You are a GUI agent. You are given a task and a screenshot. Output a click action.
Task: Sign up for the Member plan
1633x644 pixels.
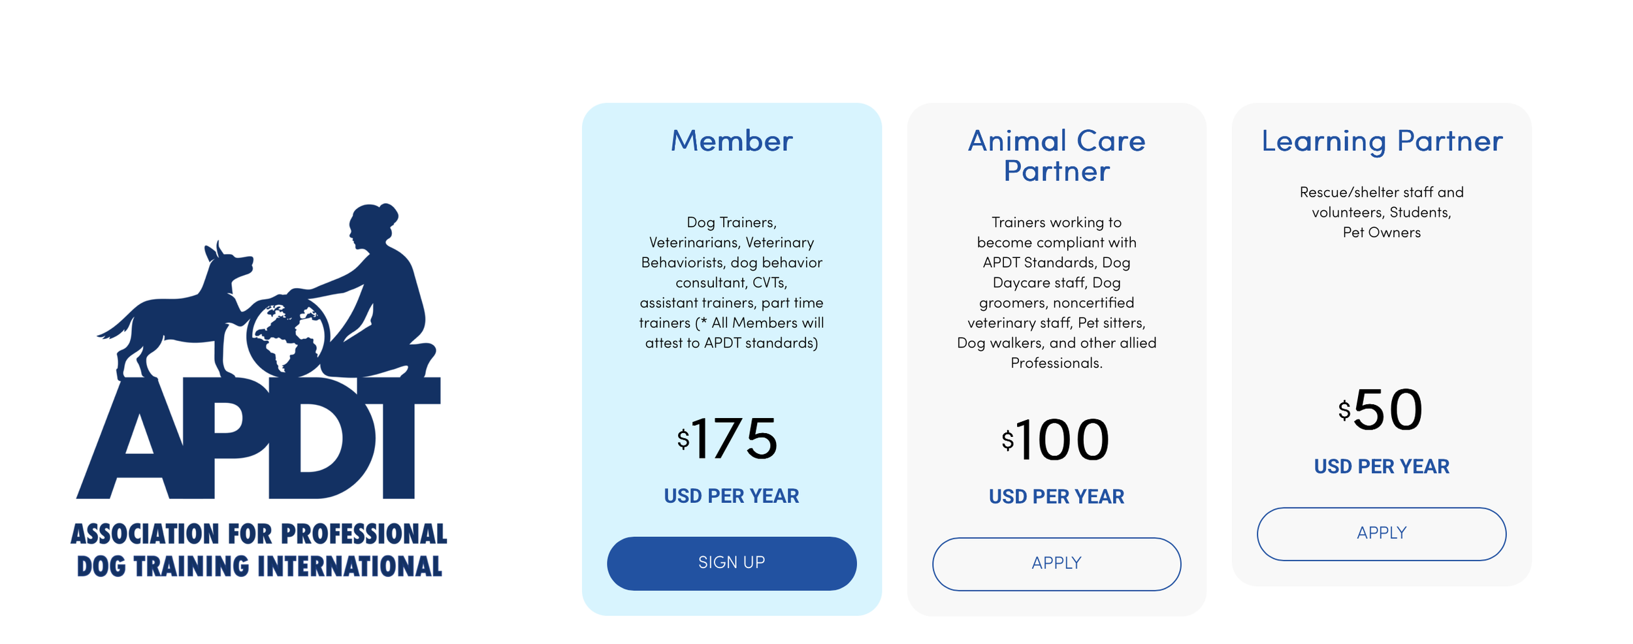click(x=732, y=564)
